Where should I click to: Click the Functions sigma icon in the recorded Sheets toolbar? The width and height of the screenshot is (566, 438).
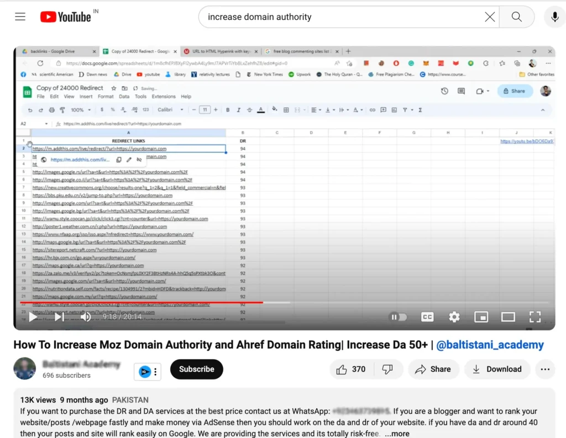click(420, 110)
